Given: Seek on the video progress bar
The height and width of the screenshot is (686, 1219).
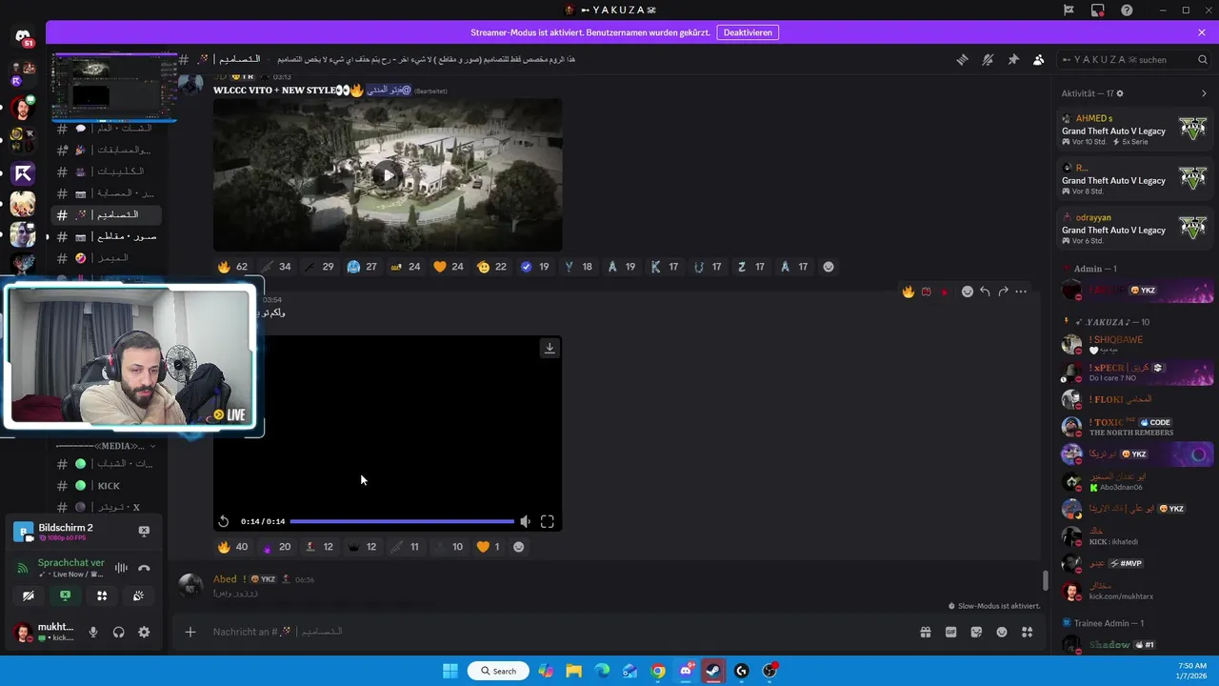Looking at the screenshot, I should 401,521.
